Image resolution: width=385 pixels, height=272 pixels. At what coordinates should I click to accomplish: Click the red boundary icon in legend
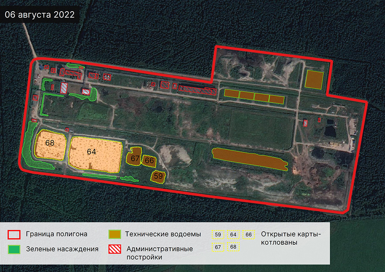(14, 234)
